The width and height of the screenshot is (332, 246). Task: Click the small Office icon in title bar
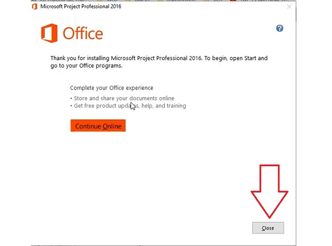click(34, 7)
